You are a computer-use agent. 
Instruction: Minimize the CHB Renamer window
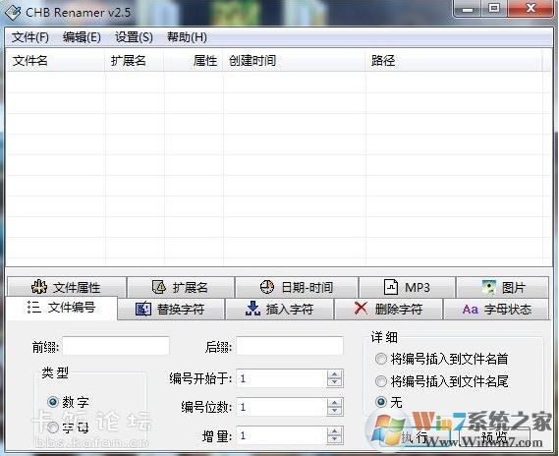click(x=468, y=9)
